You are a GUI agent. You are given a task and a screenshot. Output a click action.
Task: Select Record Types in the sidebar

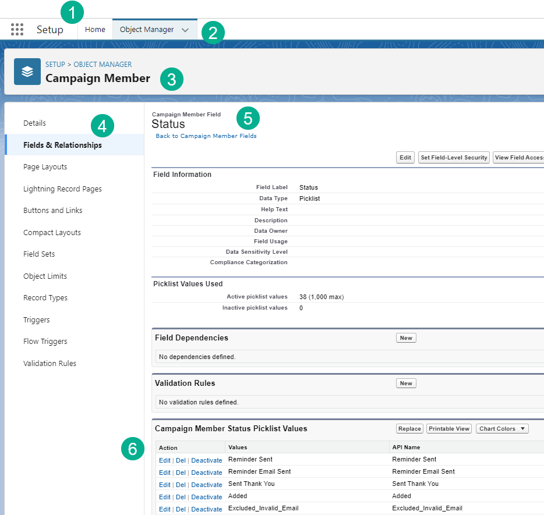point(45,297)
